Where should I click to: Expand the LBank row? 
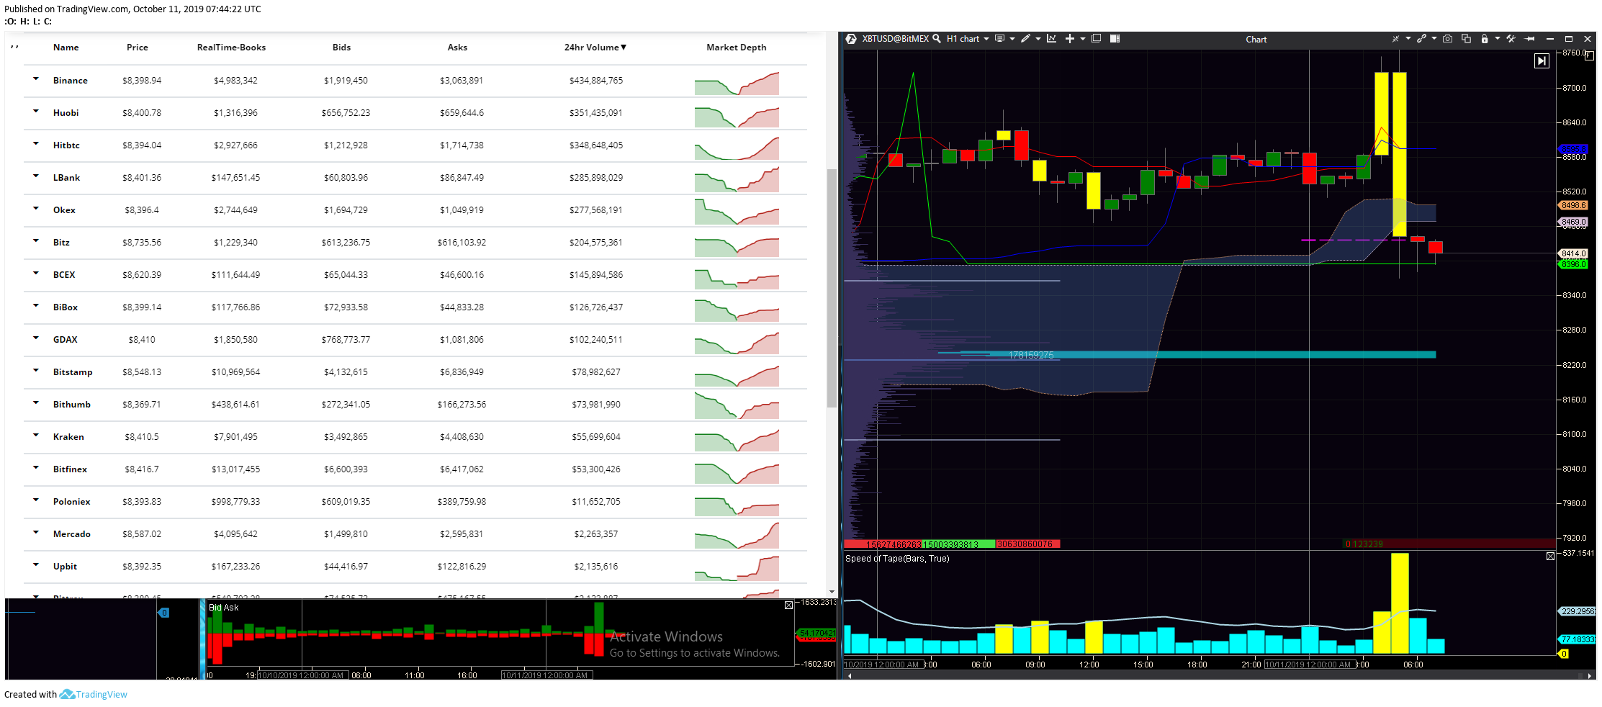click(35, 176)
